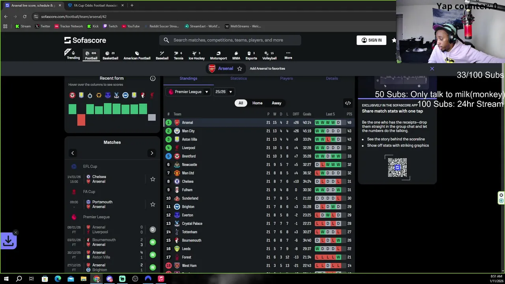Open File Explorer from the taskbar
This screenshot has width=505, height=284.
84,279
